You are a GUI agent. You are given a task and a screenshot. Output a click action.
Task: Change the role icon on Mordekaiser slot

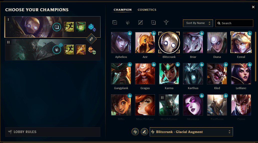tap(57, 50)
